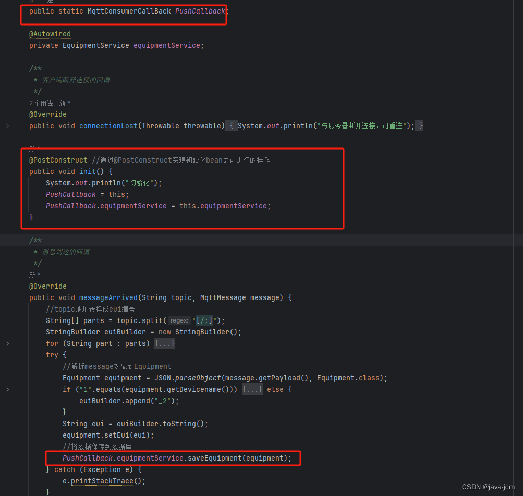
Task: Expand the folded connectionLost method body braces
Action: click(x=231, y=125)
